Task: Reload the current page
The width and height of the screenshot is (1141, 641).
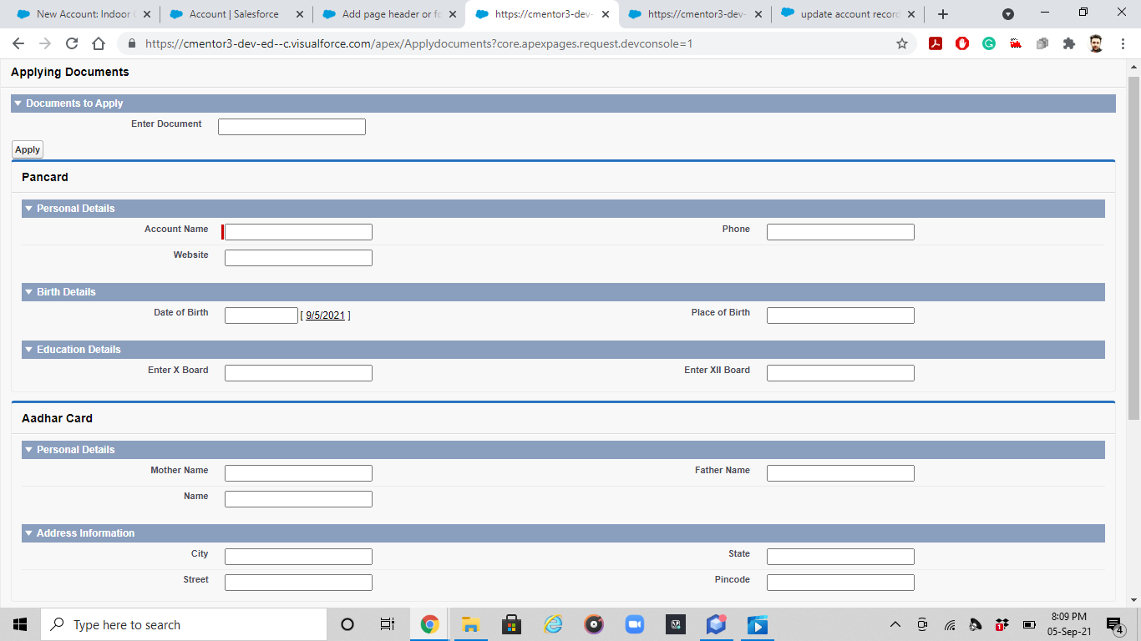Action: (72, 43)
